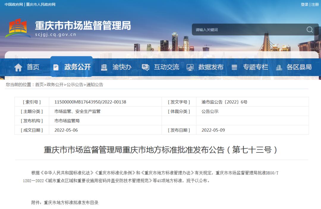
Task: Click the chart icon beside 数据发布
Action: coord(190,67)
